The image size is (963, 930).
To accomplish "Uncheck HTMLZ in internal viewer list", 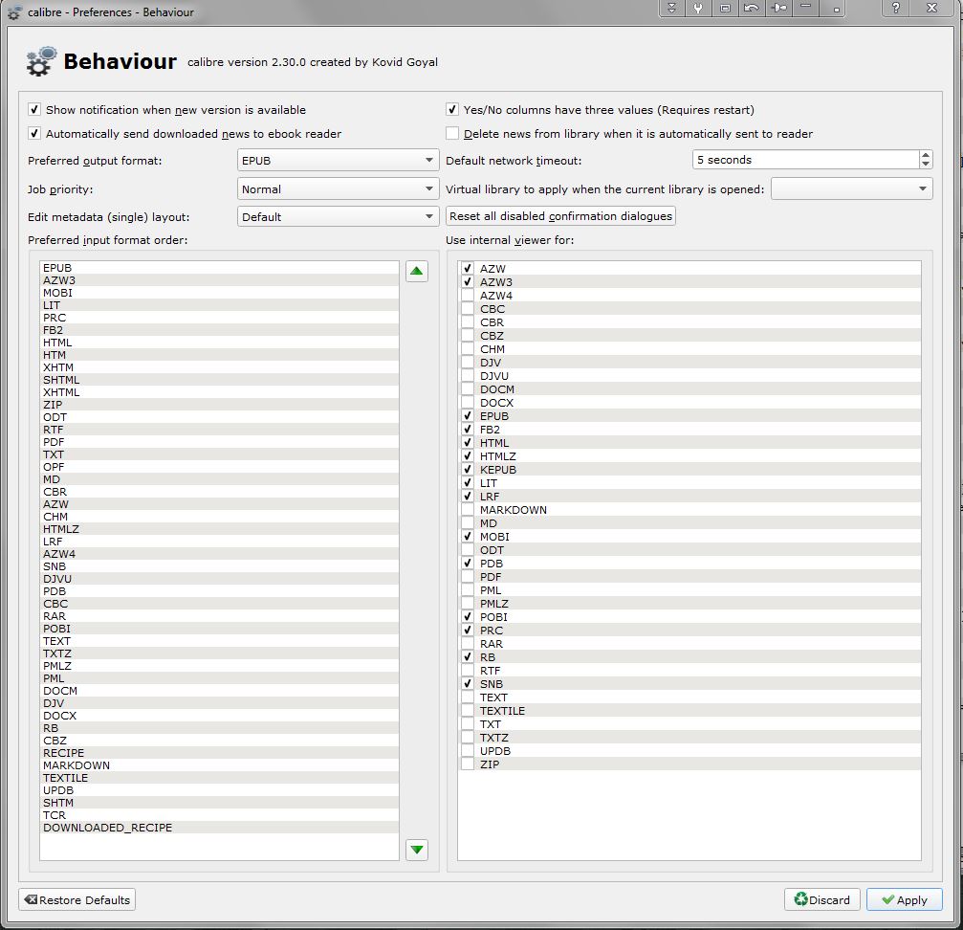I will 468,455.
